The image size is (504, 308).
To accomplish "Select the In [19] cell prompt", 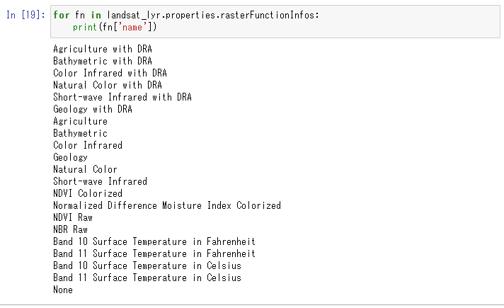I will point(25,15).
